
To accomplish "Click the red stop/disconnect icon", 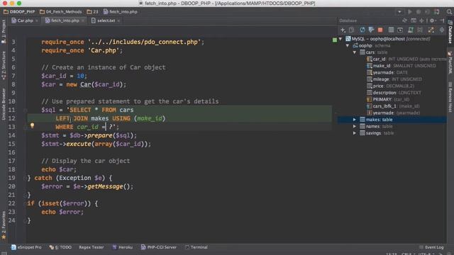I will click(380, 30).
